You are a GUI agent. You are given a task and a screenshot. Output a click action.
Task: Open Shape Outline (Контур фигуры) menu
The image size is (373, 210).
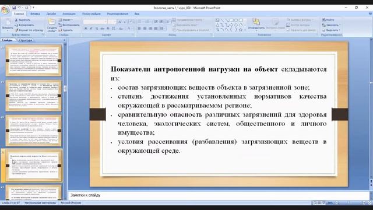pyautogui.click(x=298, y=25)
